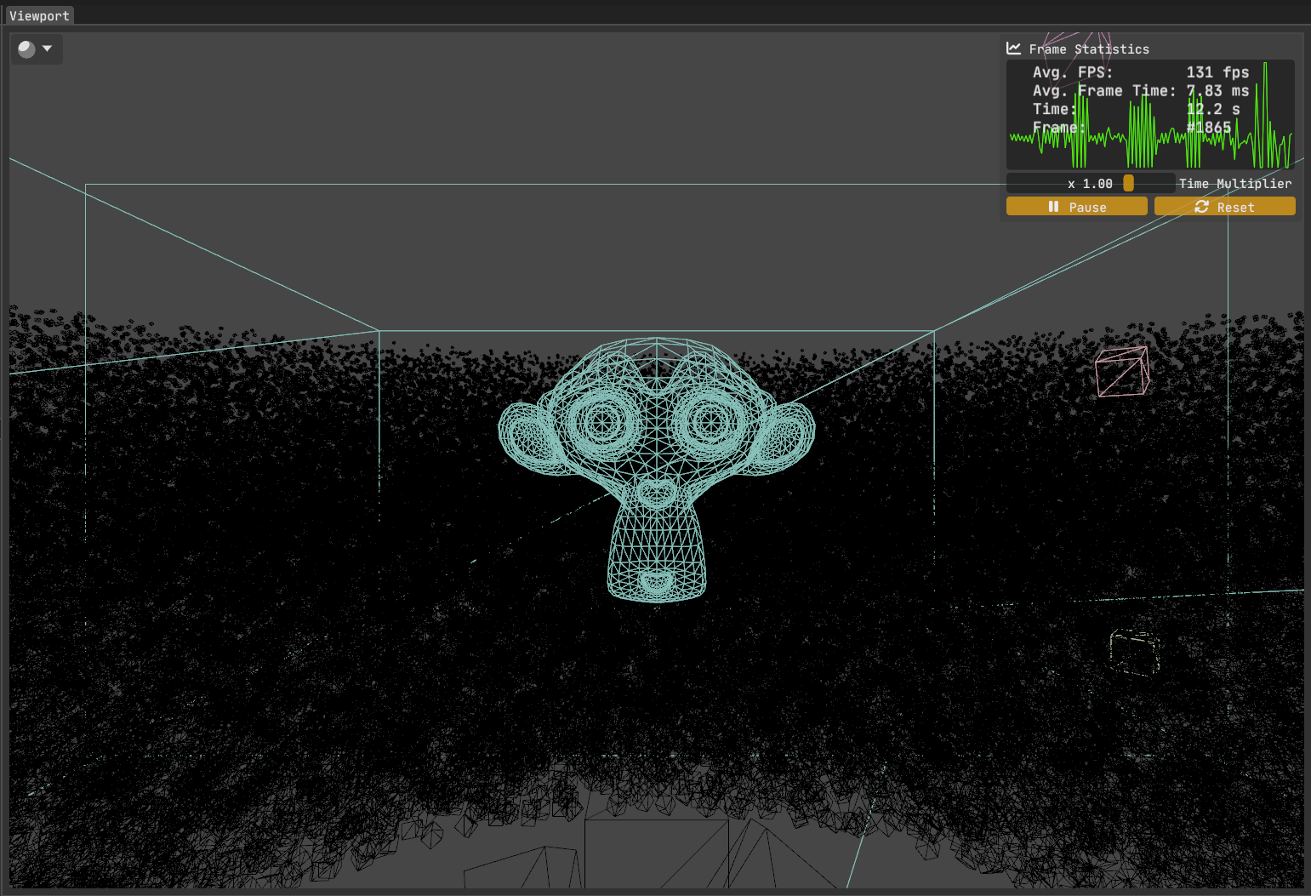Click the viewport shading sphere icon
This screenshot has height=896, width=1311.
pos(26,49)
